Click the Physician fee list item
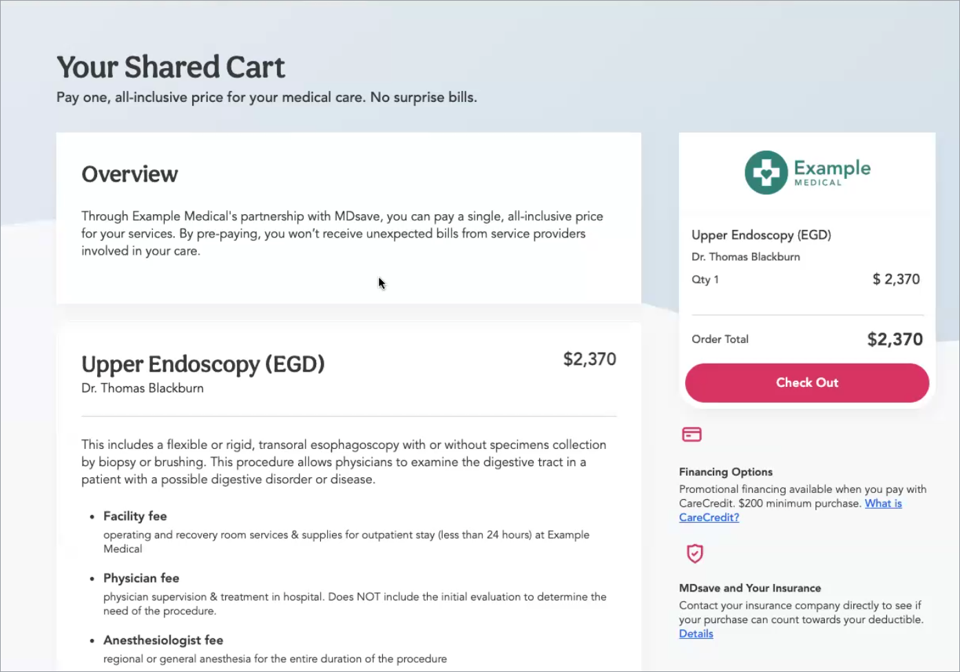This screenshot has height=672, width=960. coord(141,578)
